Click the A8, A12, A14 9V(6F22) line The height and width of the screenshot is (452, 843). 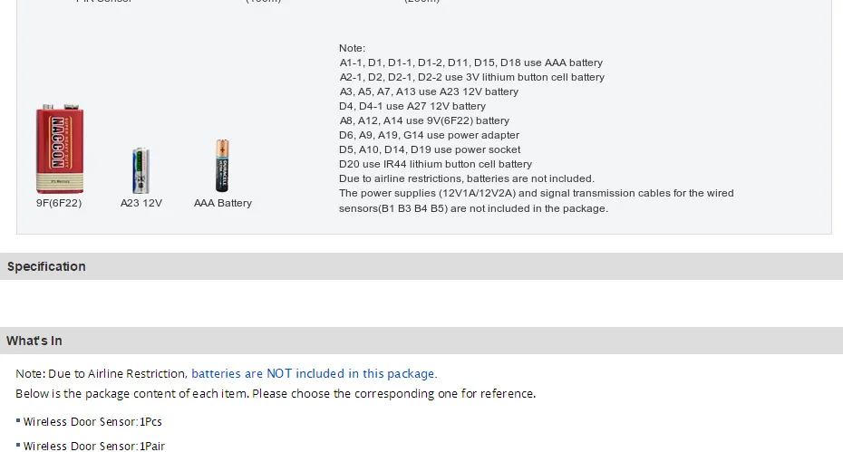coord(424,121)
